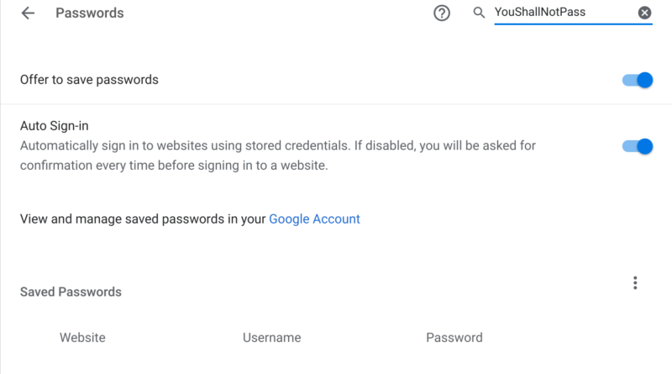Clear the YouShallNotPass search text
This screenshot has width=672, height=374.
click(x=644, y=13)
